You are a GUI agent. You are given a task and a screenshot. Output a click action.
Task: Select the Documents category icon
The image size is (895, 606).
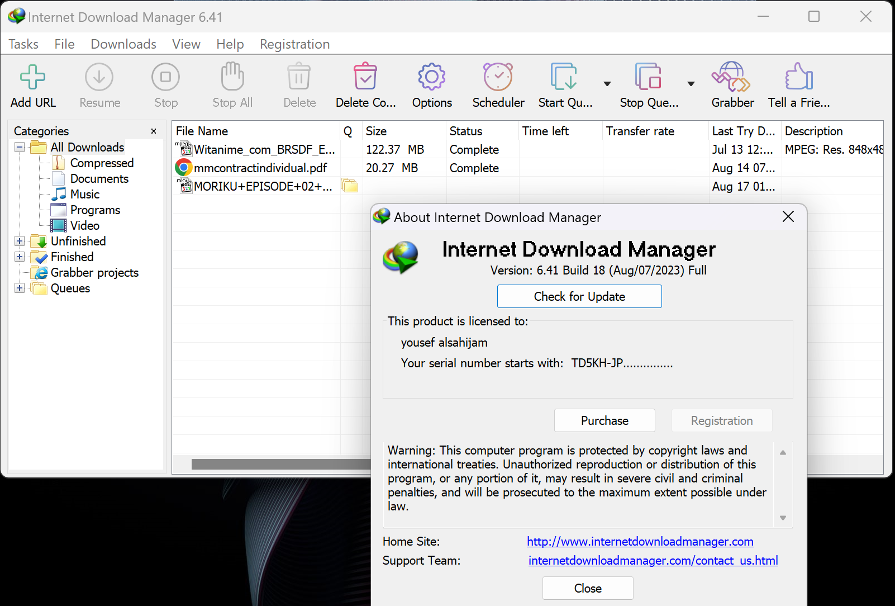coord(58,179)
